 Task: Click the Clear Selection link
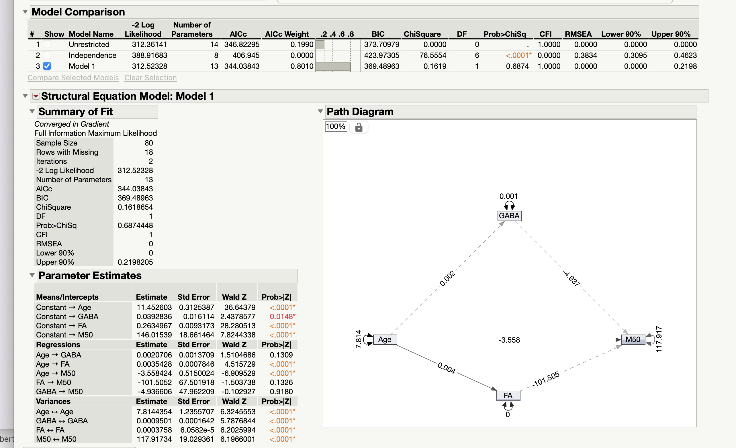click(x=150, y=78)
